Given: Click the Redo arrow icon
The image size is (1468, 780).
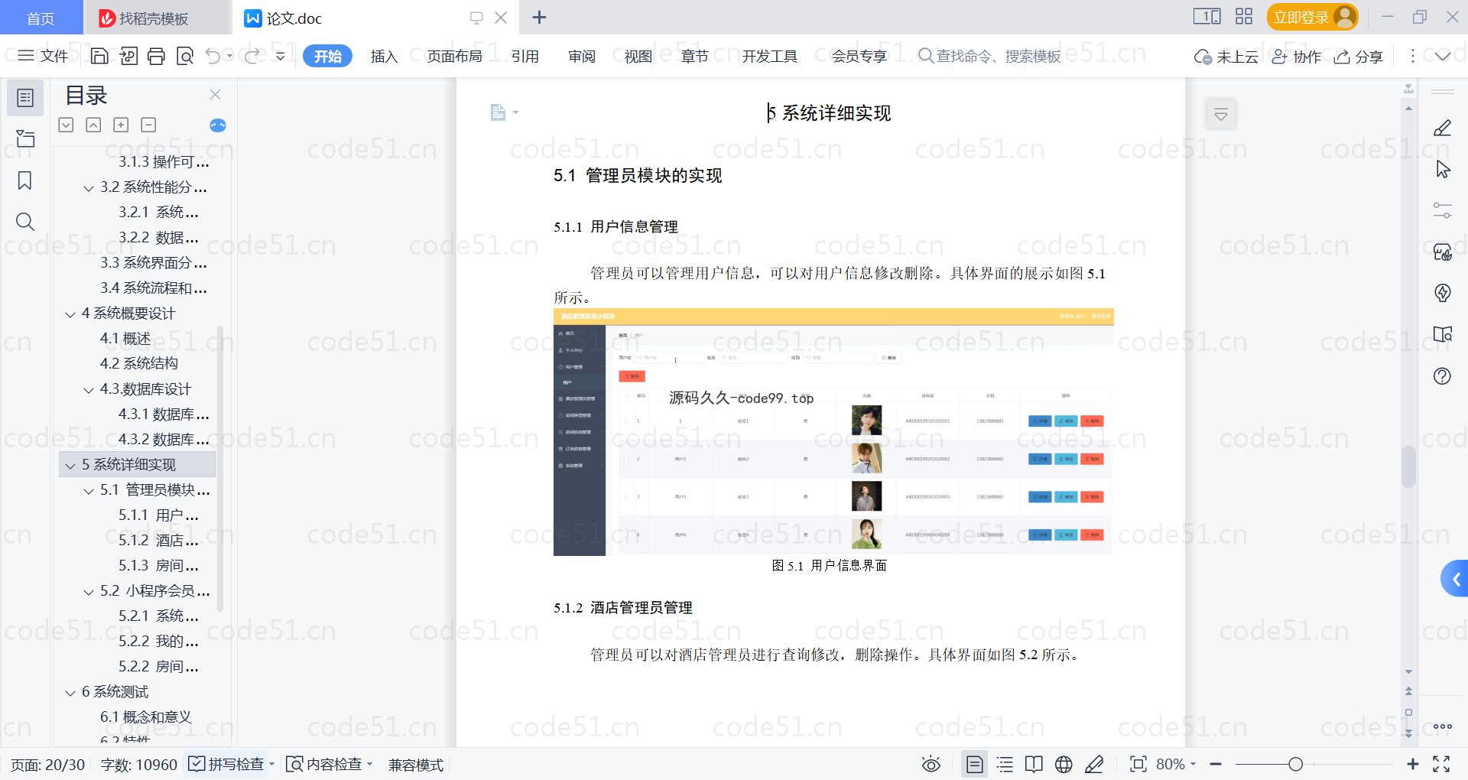Looking at the screenshot, I should 252,56.
